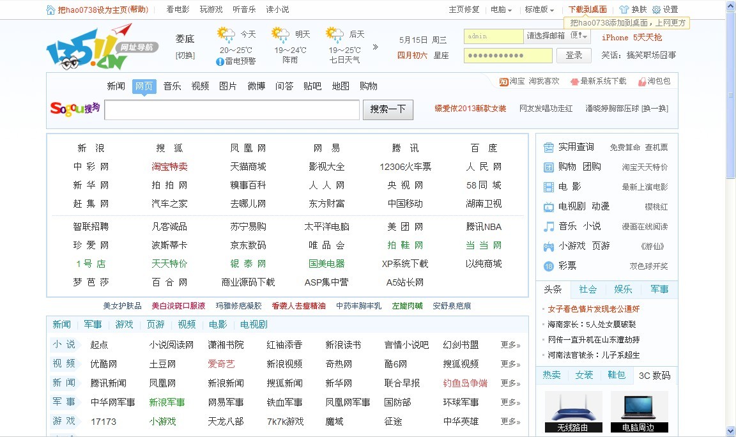The width and height of the screenshot is (736, 437).
Task: Select the 鞋包 shopping tab
Action: click(617, 376)
